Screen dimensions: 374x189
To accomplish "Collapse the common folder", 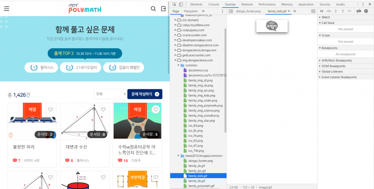I will coord(178,65).
